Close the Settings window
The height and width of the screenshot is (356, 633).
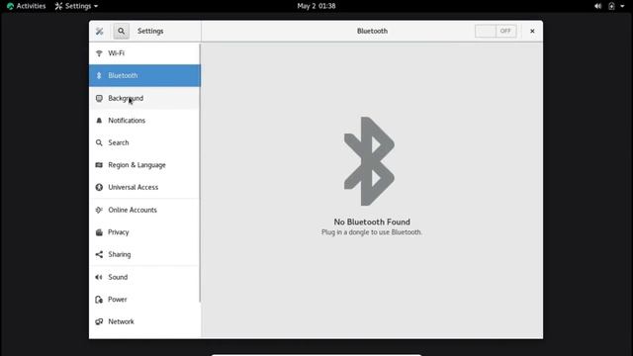(532, 31)
